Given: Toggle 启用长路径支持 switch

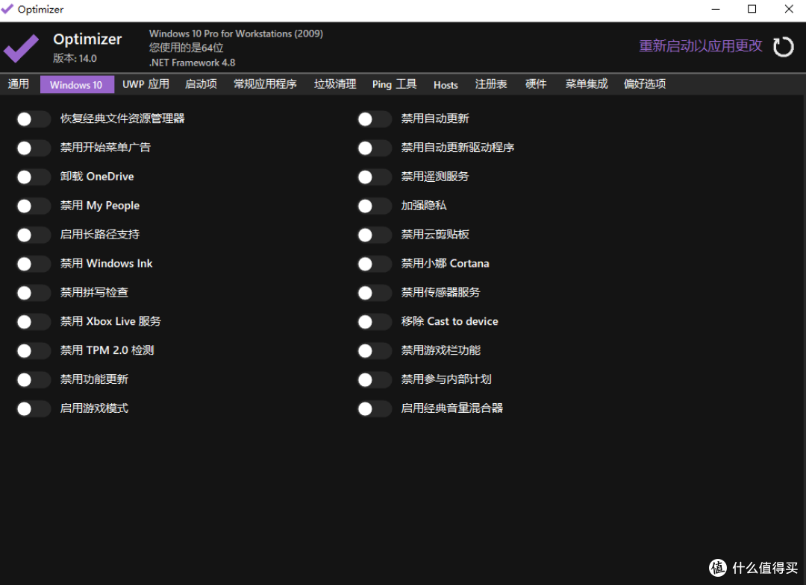Looking at the screenshot, I should pos(34,235).
